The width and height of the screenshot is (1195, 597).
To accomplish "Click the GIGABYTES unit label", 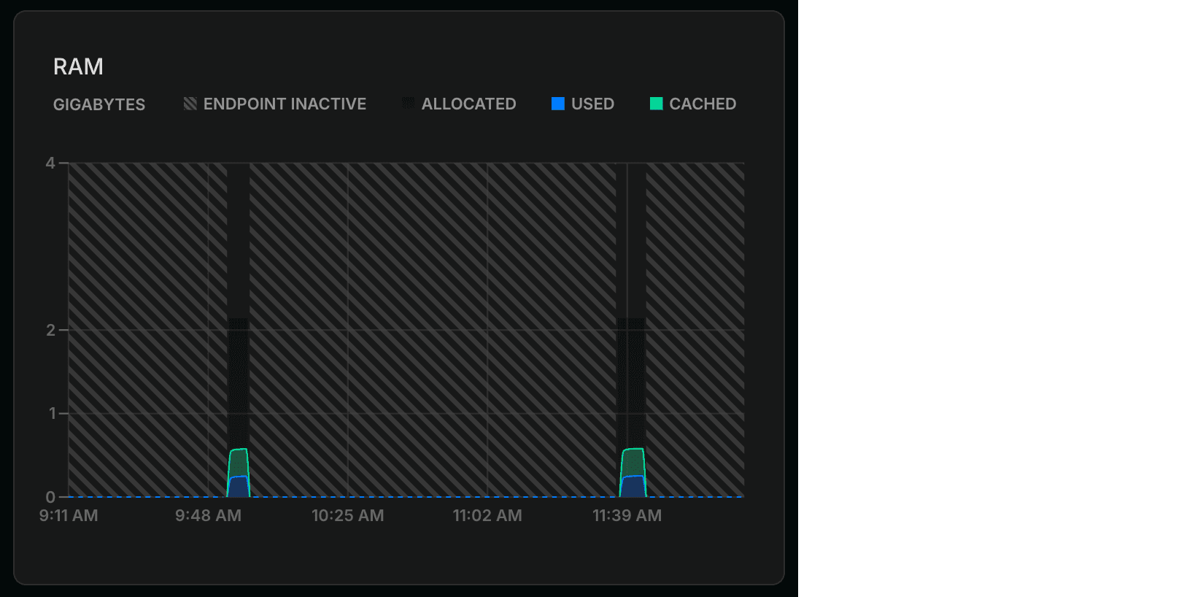I will click(99, 104).
